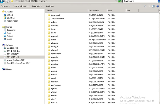The height and width of the screenshot is (104, 160).
Task: Expand the Include in library menu
Action: click(21, 6)
